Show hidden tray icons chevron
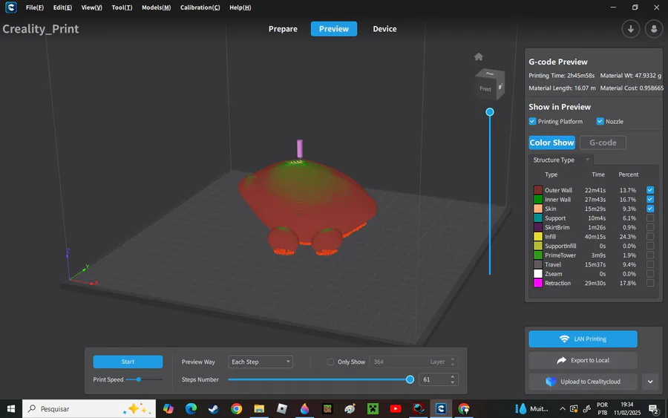Image resolution: width=668 pixels, height=418 pixels. pyautogui.click(x=563, y=409)
